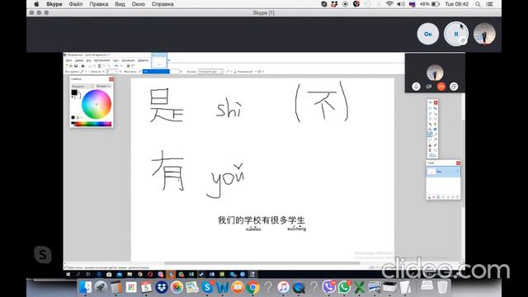Select the Shapes tool at bottom of Tools

tap(432, 155)
